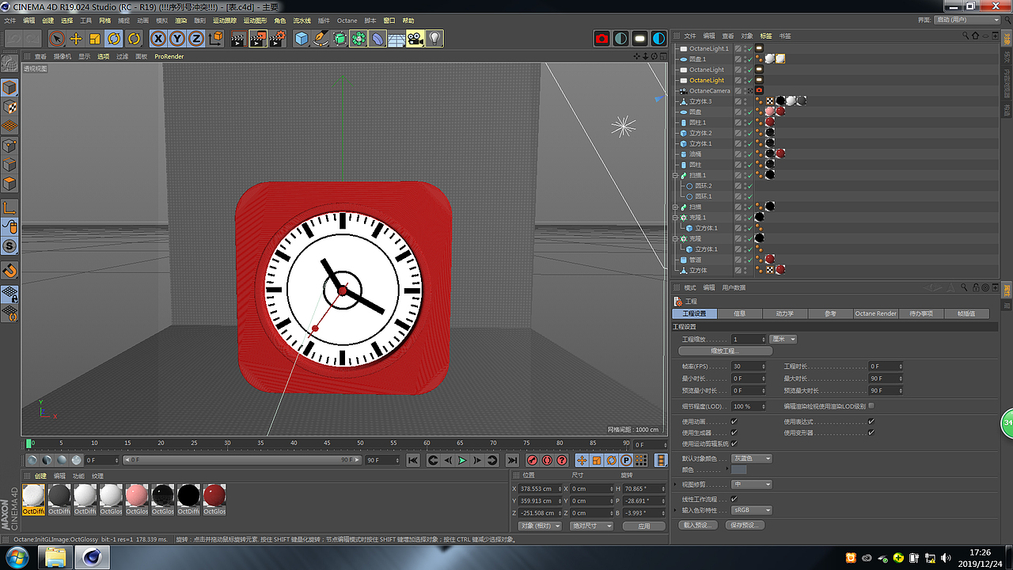
Task: Open the 文件 menu in main menu bar
Action: click(x=10, y=21)
